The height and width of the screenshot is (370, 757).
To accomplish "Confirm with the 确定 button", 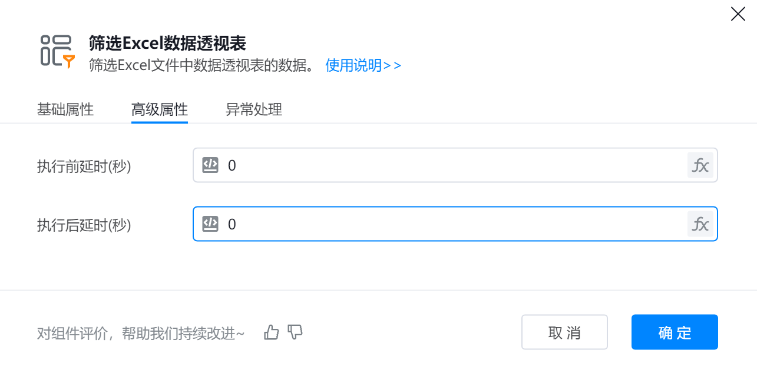I will click(675, 332).
